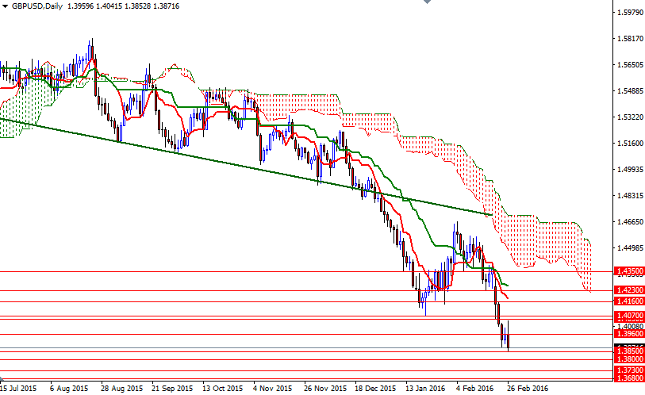Select the 1.38000 price level label
This screenshot has height=395, width=645.
point(629,359)
